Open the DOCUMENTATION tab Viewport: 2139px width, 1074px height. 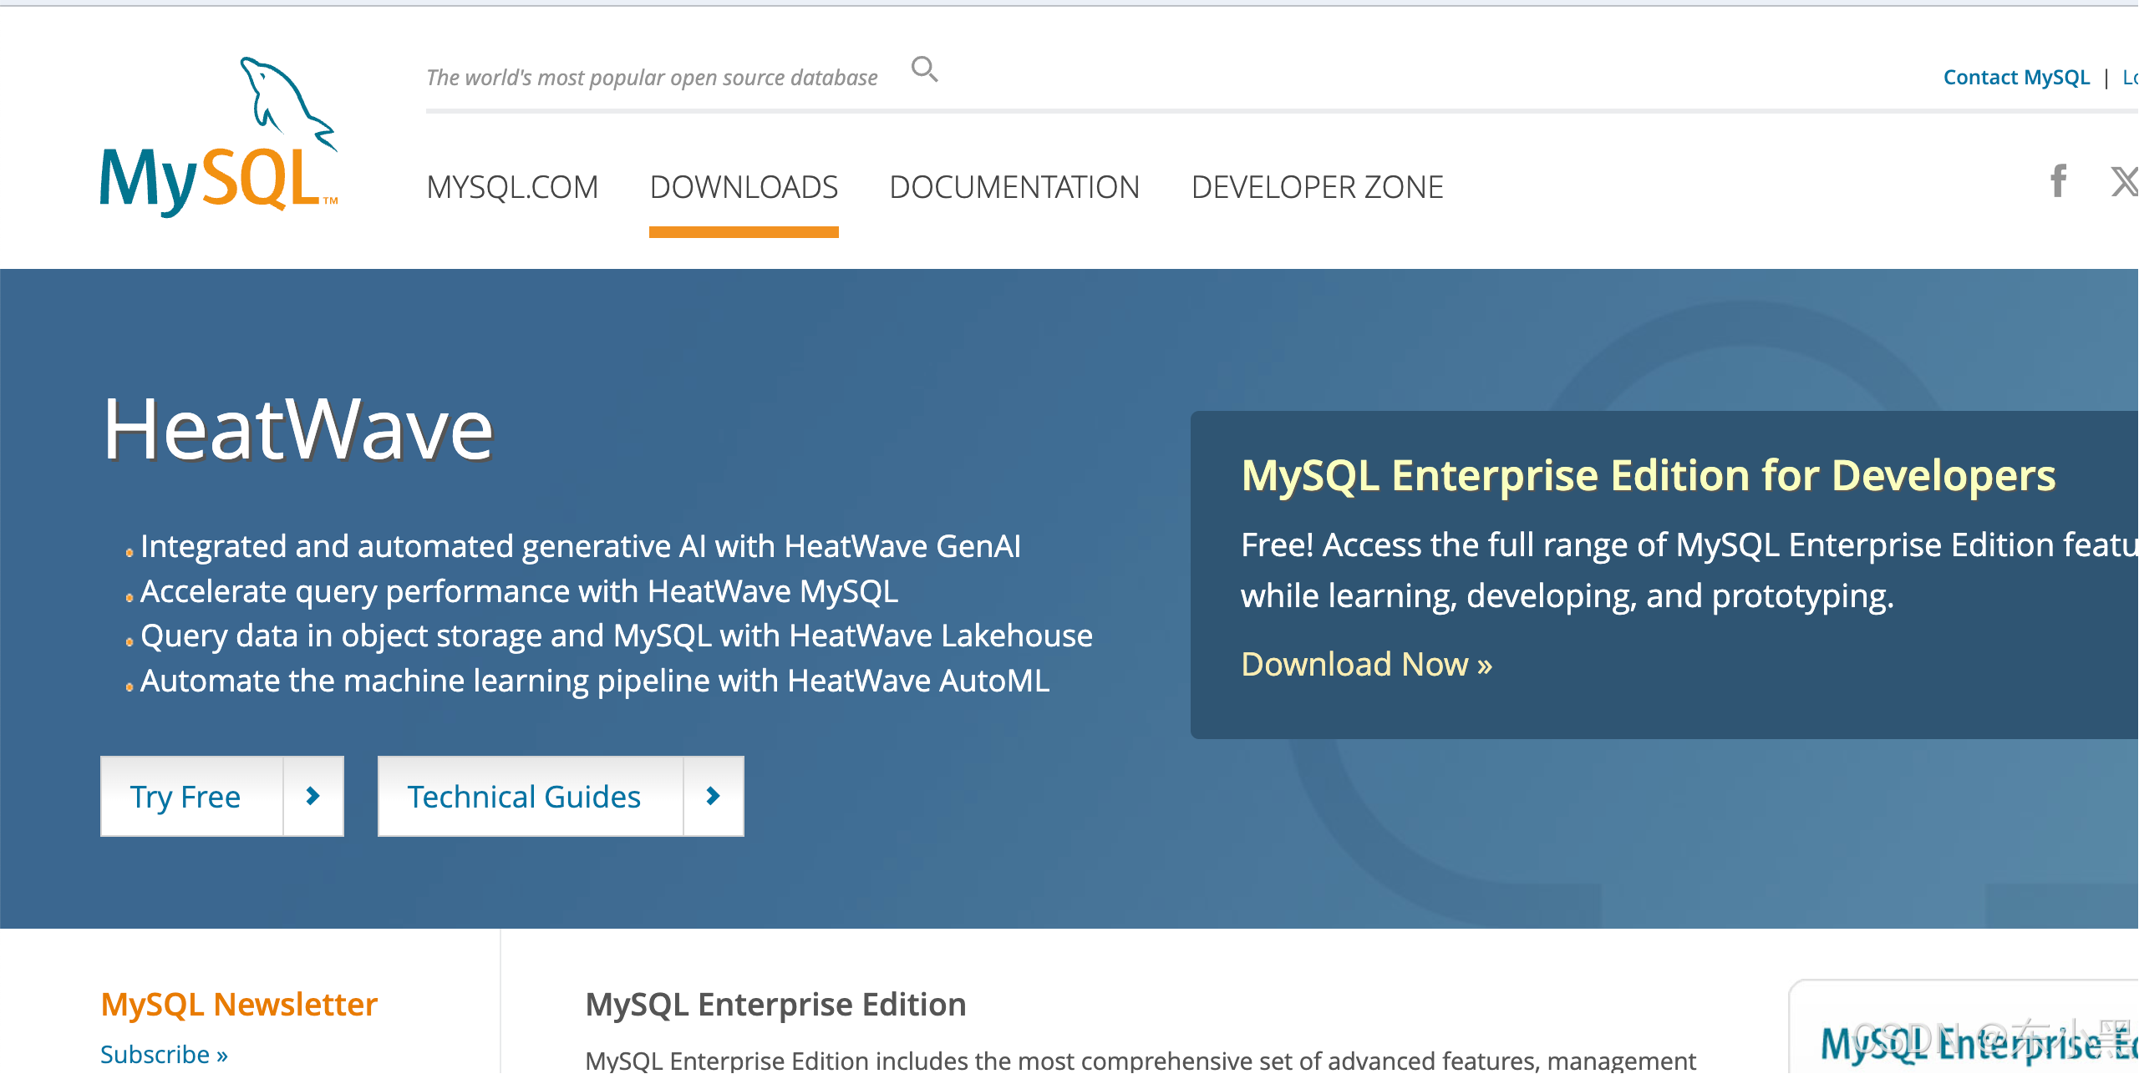pyautogui.click(x=1014, y=187)
